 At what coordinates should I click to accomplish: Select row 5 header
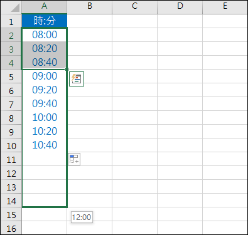(x=11, y=76)
